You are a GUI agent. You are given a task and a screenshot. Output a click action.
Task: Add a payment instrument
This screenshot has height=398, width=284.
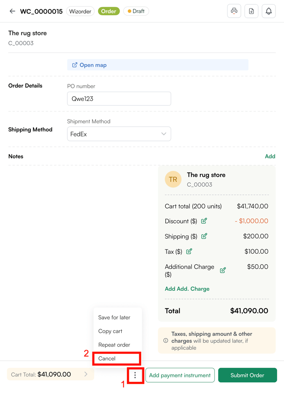pos(180,375)
